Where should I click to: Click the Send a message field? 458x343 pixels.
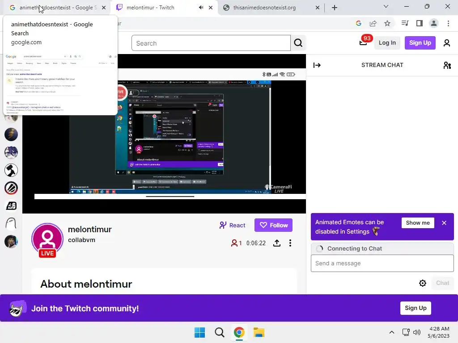[x=382, y=264]
